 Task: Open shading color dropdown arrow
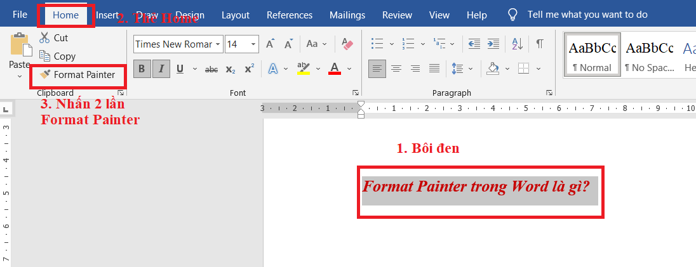tap(507, 69)
